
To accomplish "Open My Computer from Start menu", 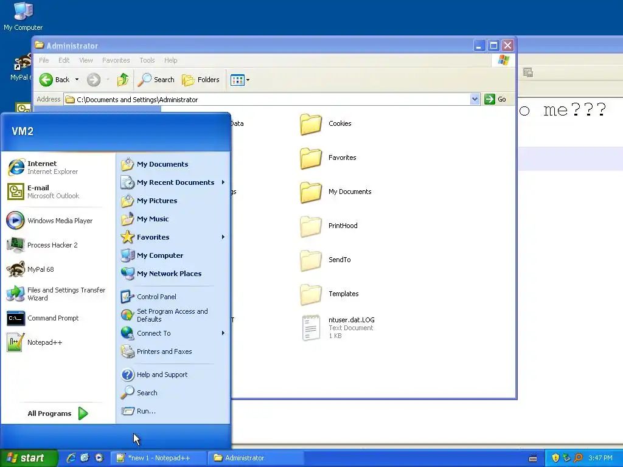I will tap(173, 255).
